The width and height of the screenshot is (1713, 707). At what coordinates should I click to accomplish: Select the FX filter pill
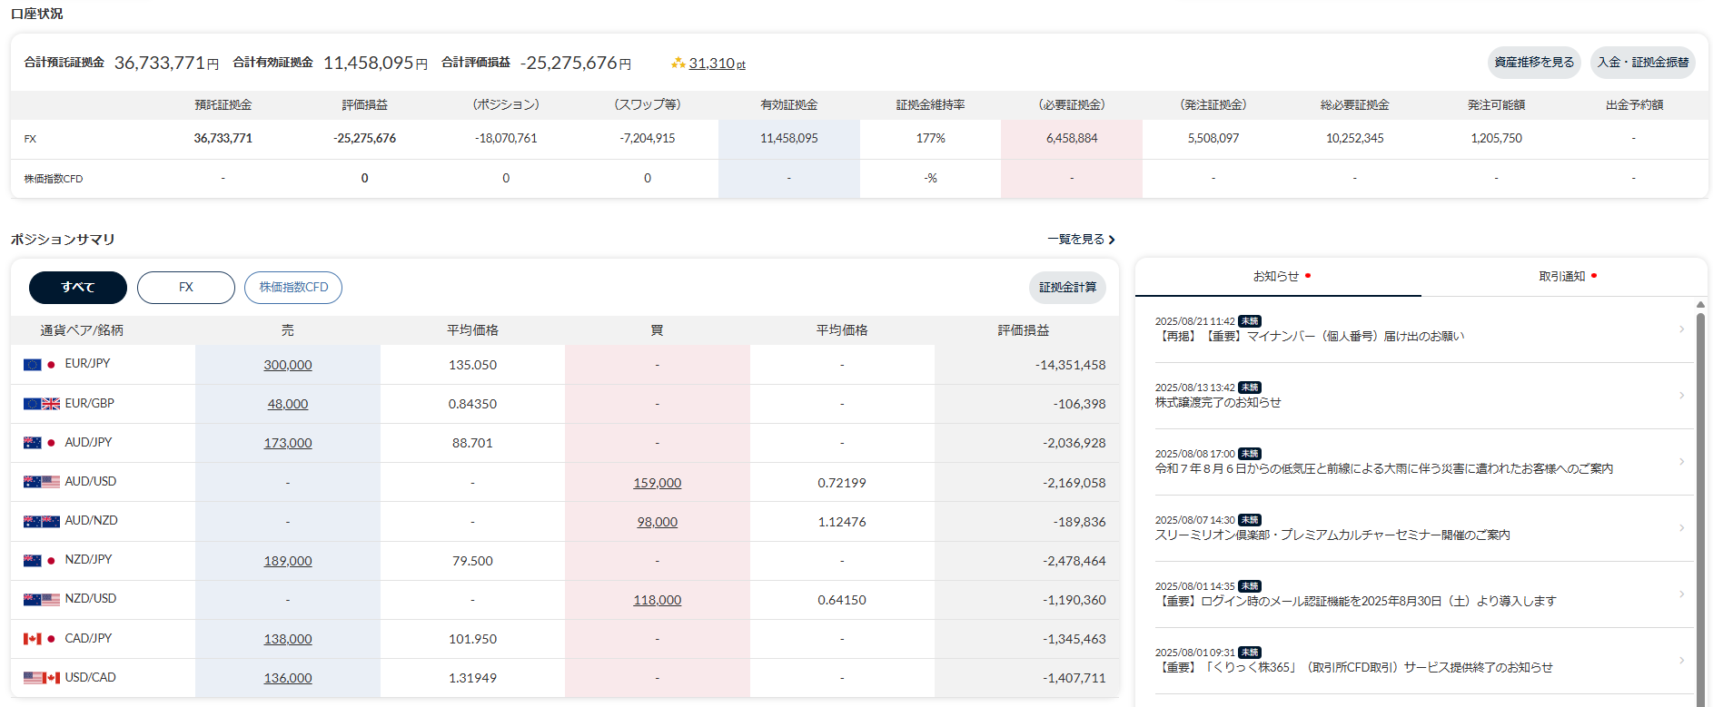pos(186,288)
